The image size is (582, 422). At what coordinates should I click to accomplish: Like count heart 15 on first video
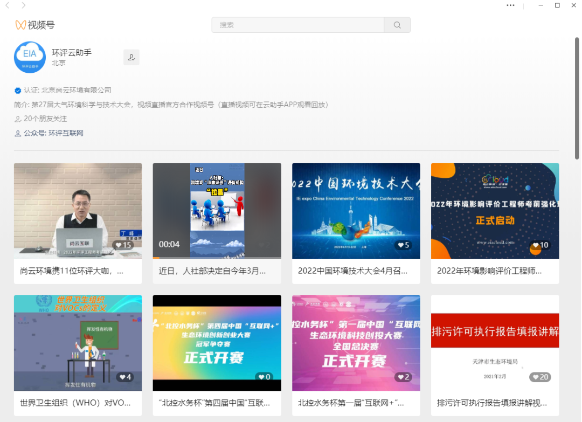pyautogui.click(x=123, y=245)
